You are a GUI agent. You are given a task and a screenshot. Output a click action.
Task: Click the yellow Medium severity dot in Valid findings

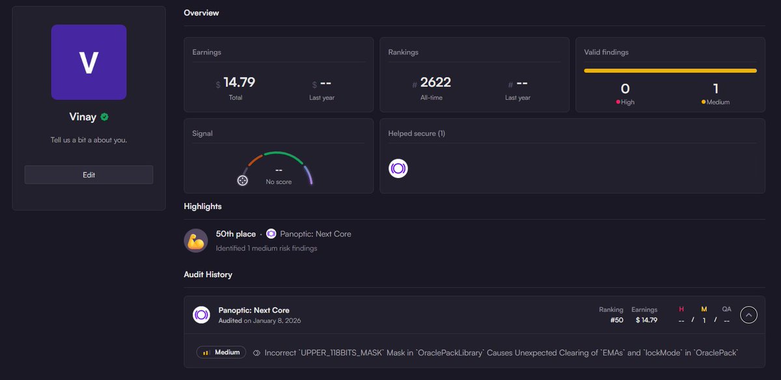click(x=704, y=103)
